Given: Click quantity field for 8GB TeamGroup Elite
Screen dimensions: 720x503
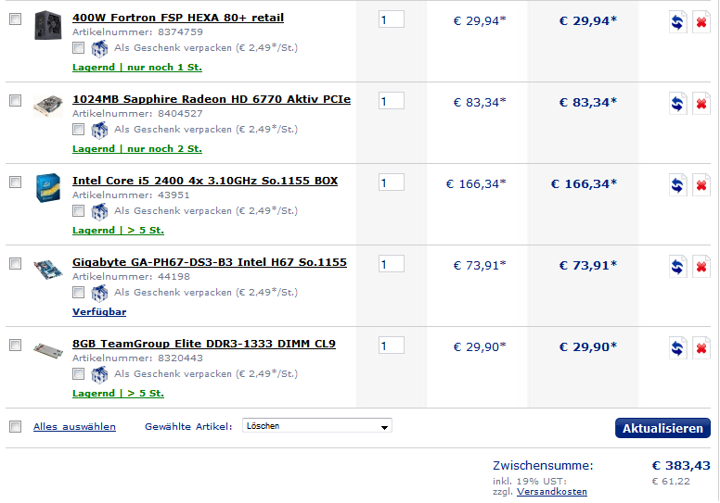Looking at the screenshot, I should pyautogui.click(x=392, y=346).
